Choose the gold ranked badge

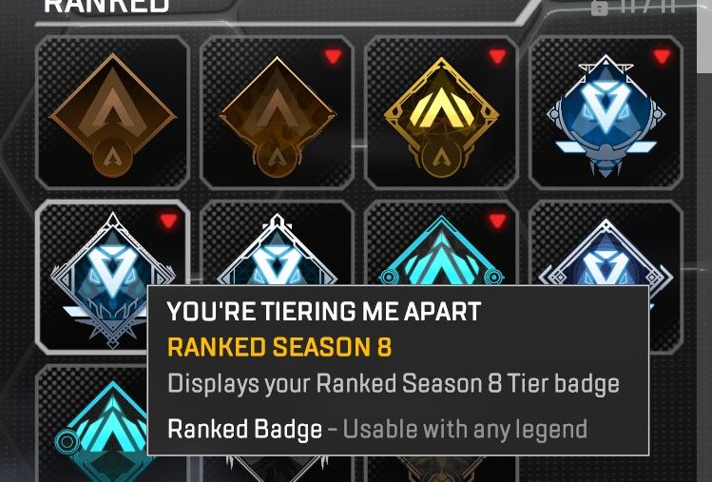(x=441, y=112)
